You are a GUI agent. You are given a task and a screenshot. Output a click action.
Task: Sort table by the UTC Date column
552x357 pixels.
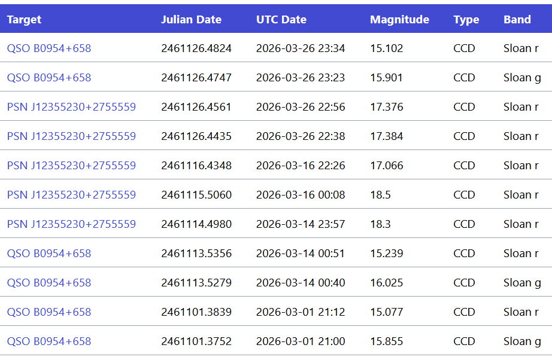(x=281, y=20)
